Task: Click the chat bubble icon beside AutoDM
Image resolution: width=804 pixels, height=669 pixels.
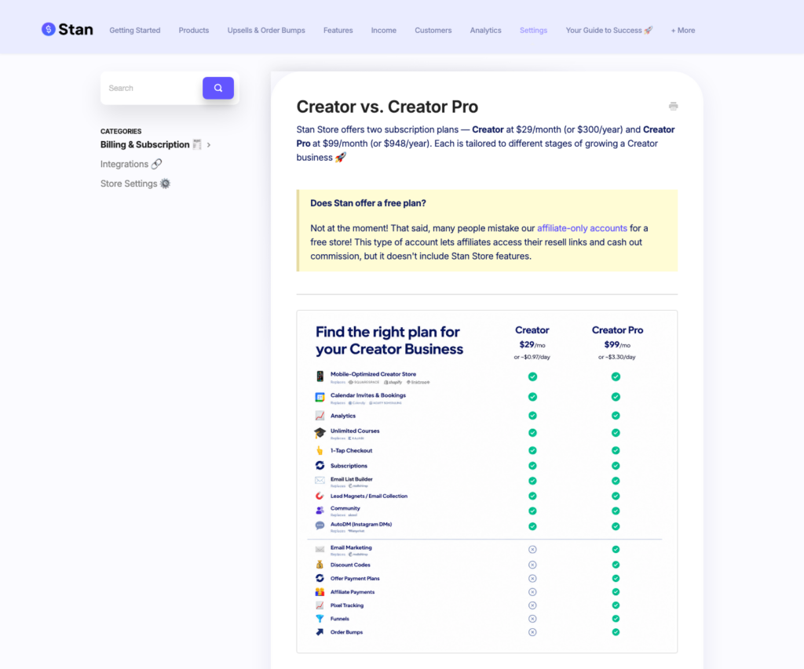Action: pos(320,525)
